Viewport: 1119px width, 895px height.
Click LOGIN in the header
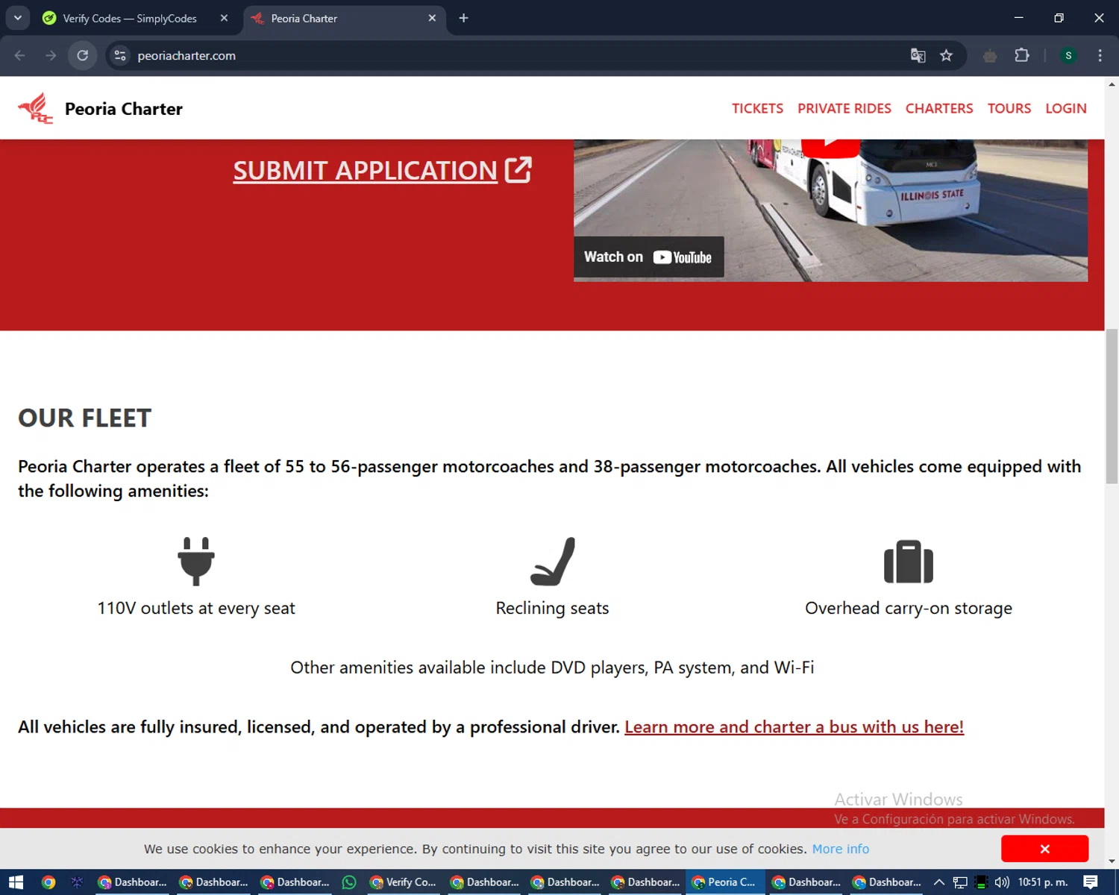1066,108
